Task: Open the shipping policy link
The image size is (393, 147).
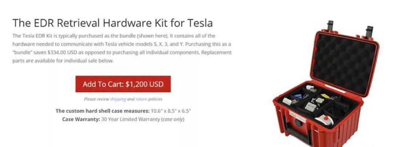Action: pyautogui.click(x=118, y=99)
